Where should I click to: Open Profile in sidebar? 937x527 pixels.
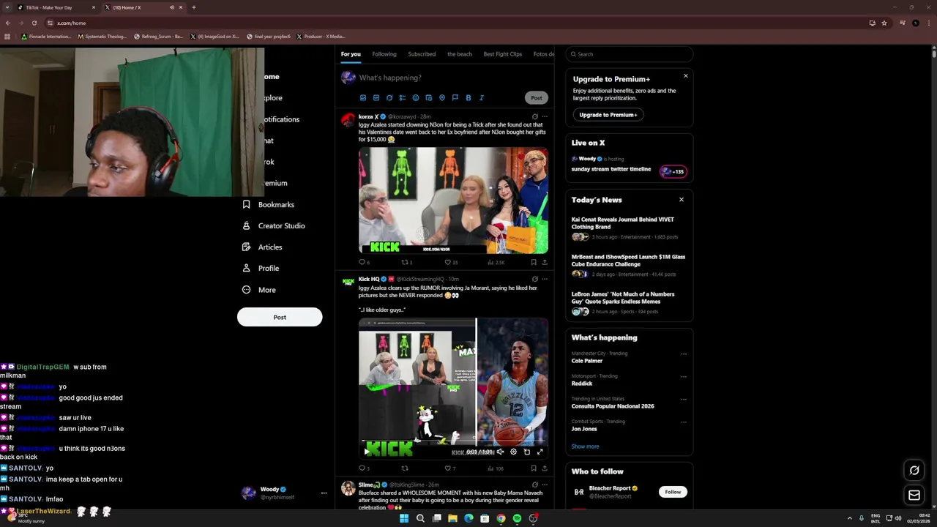tap(260, 268)
